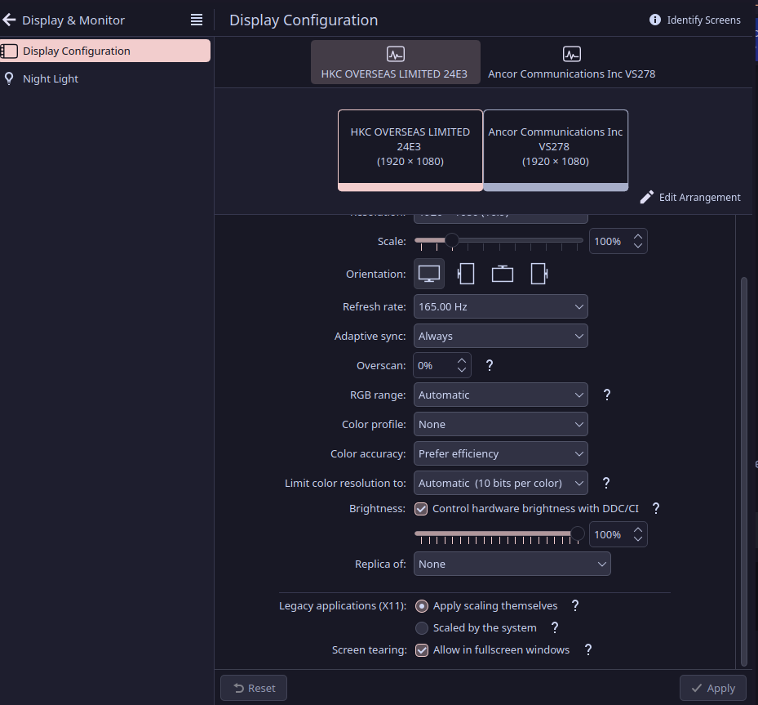The height and width of the screenshot is (705, 758).
Task: Select Apply scaling themselves radio button
Action: [422, 606]
